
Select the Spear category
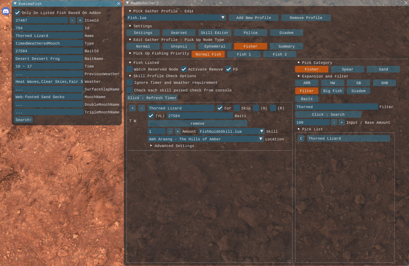pyautogui.click(x=347, y=69)
